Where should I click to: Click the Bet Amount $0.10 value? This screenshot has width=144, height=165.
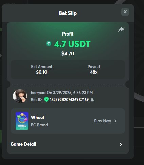[x=41, y=72]
